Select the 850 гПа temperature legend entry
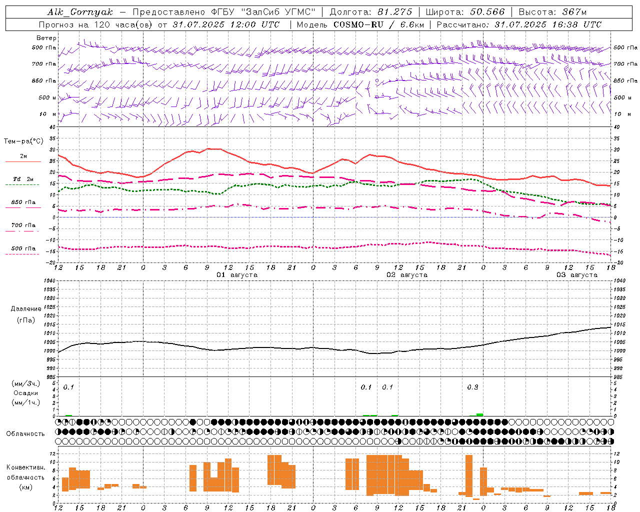 (23, 204)
